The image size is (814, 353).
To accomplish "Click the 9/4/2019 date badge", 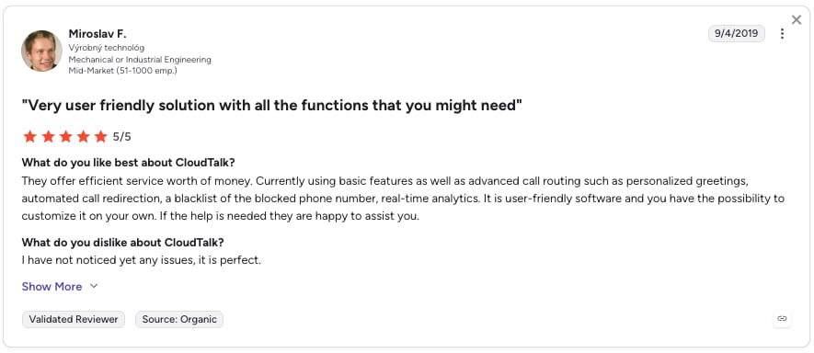I will 736,34.
